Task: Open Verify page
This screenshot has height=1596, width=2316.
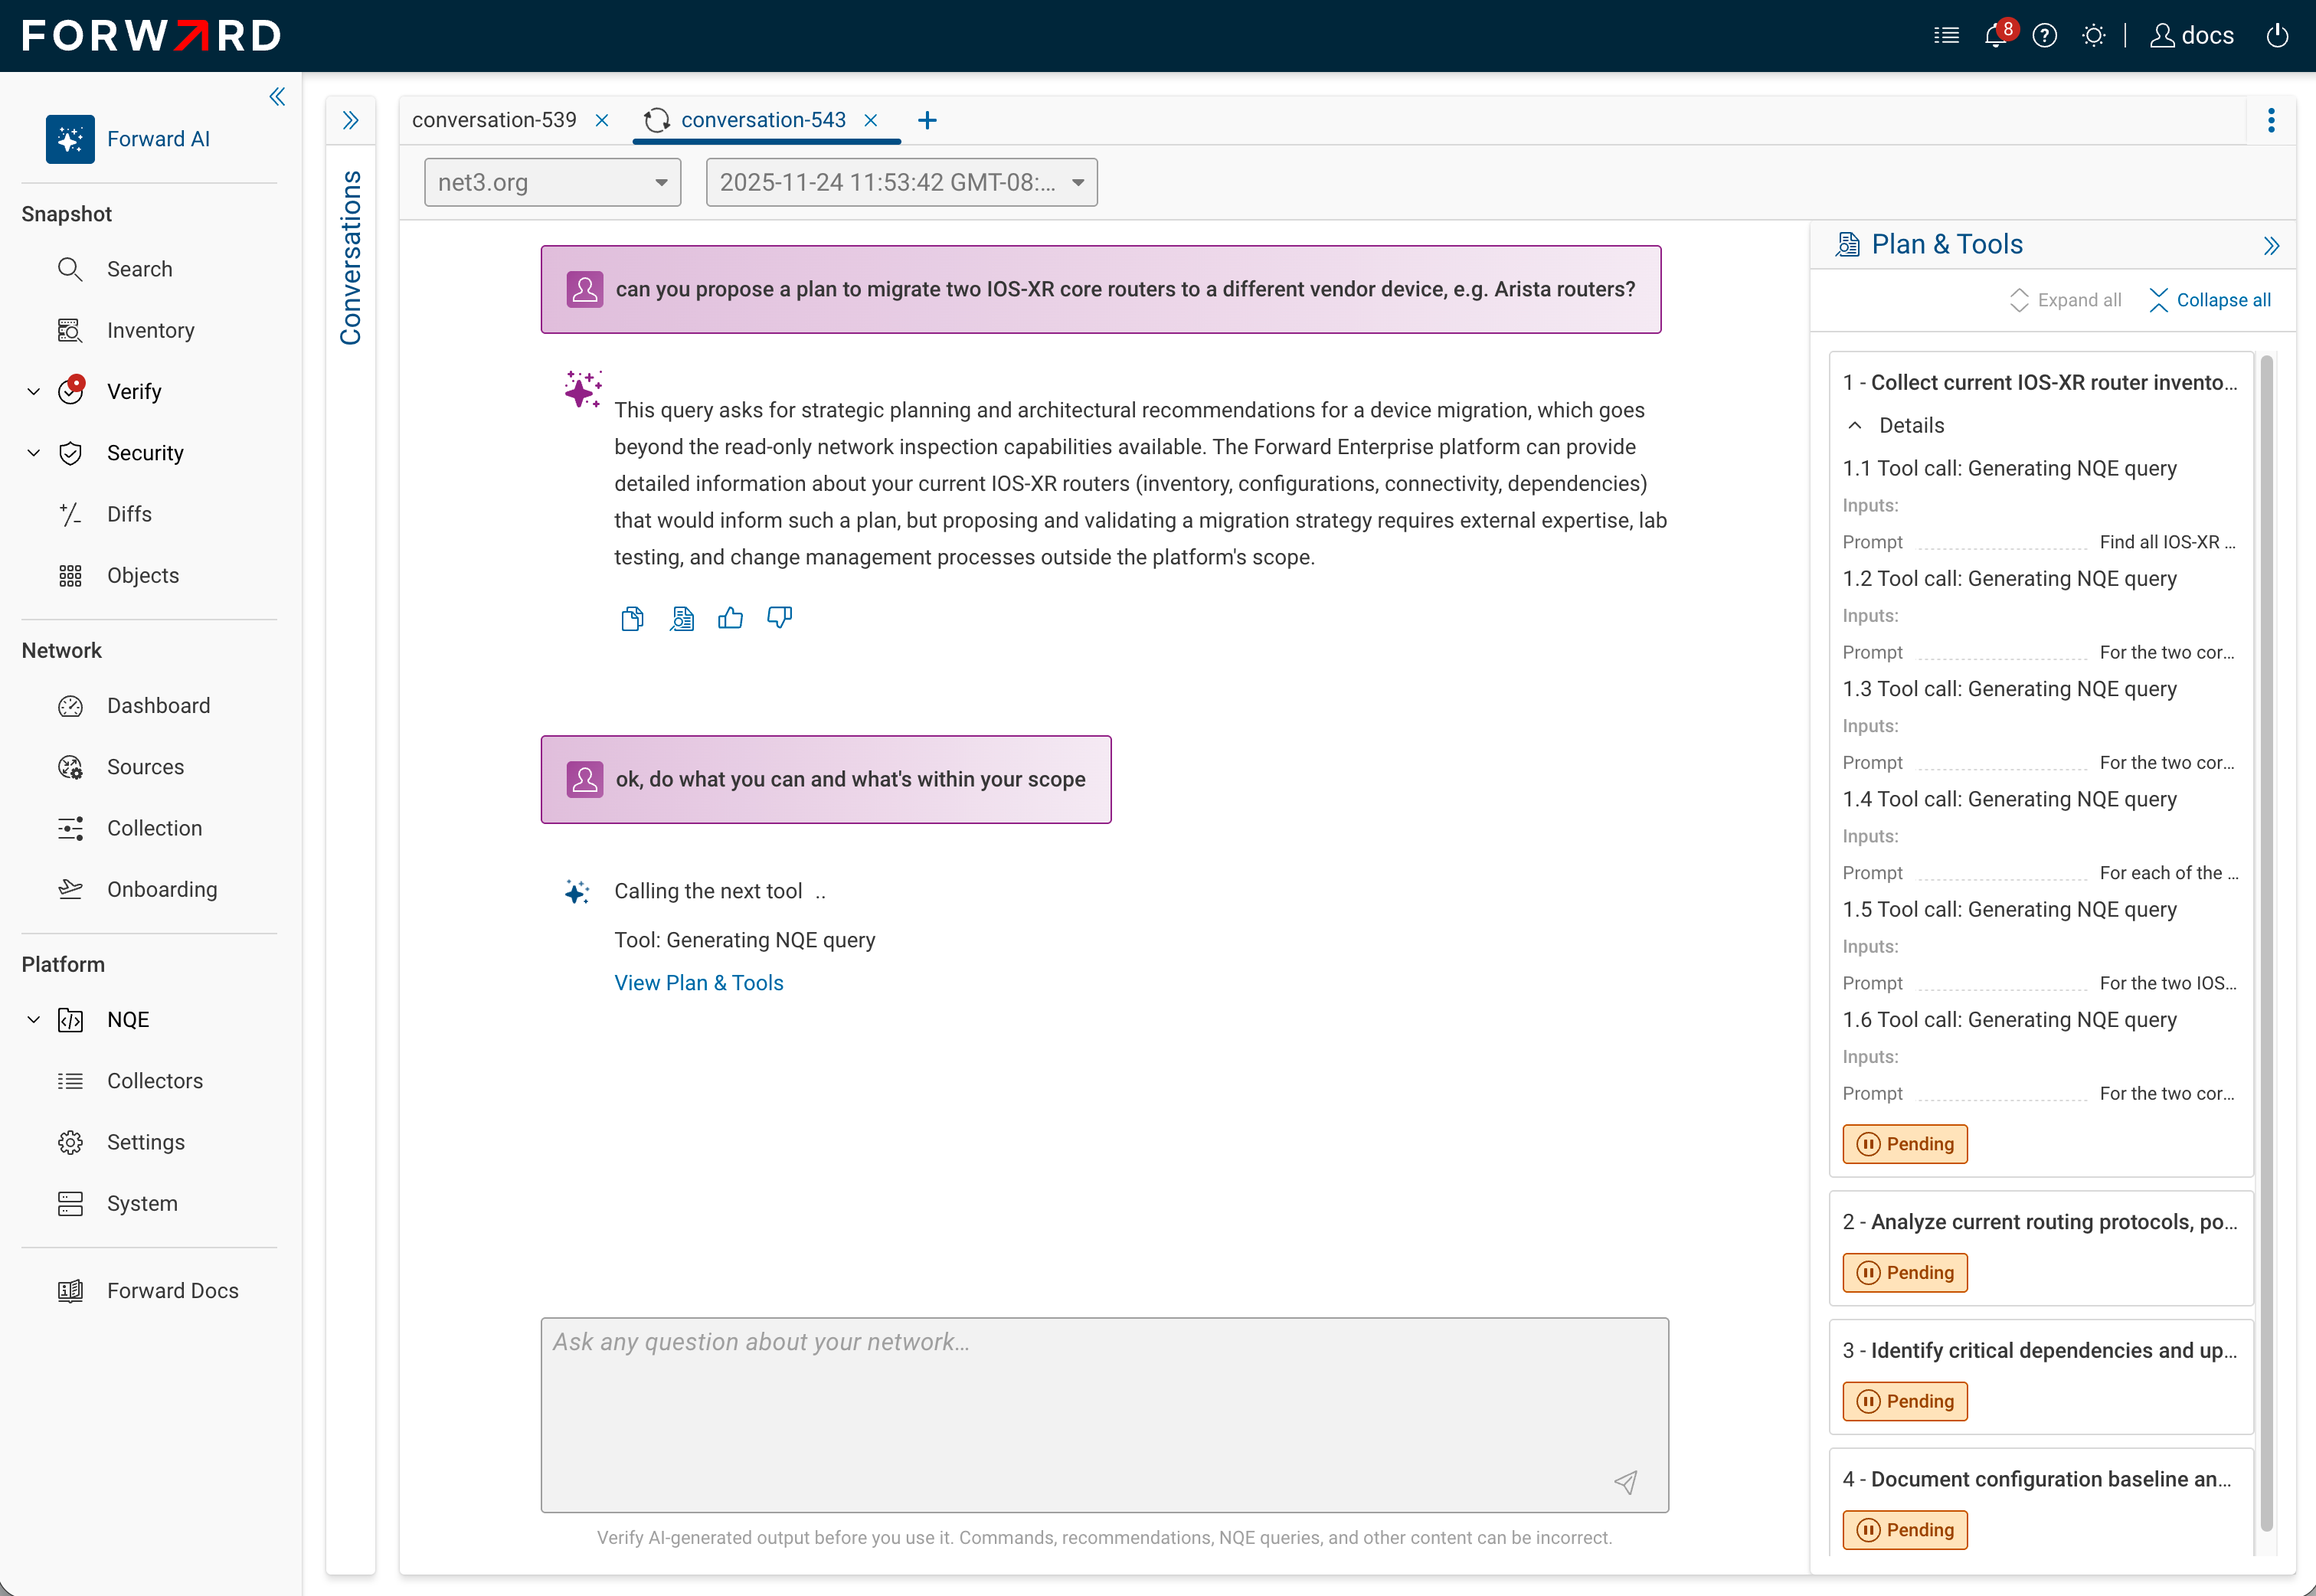Action: [x=134, y=391]
